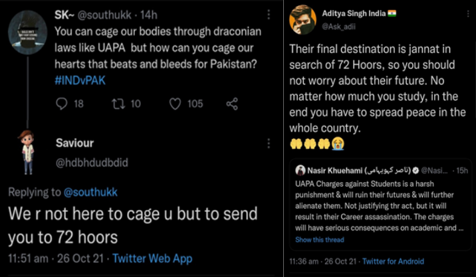Open Nasir Khuehami's small avatar
Viewport: 476px width, 277px height.
tap(300, 170)
